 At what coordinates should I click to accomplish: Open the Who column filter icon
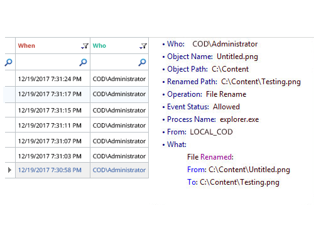143,46
